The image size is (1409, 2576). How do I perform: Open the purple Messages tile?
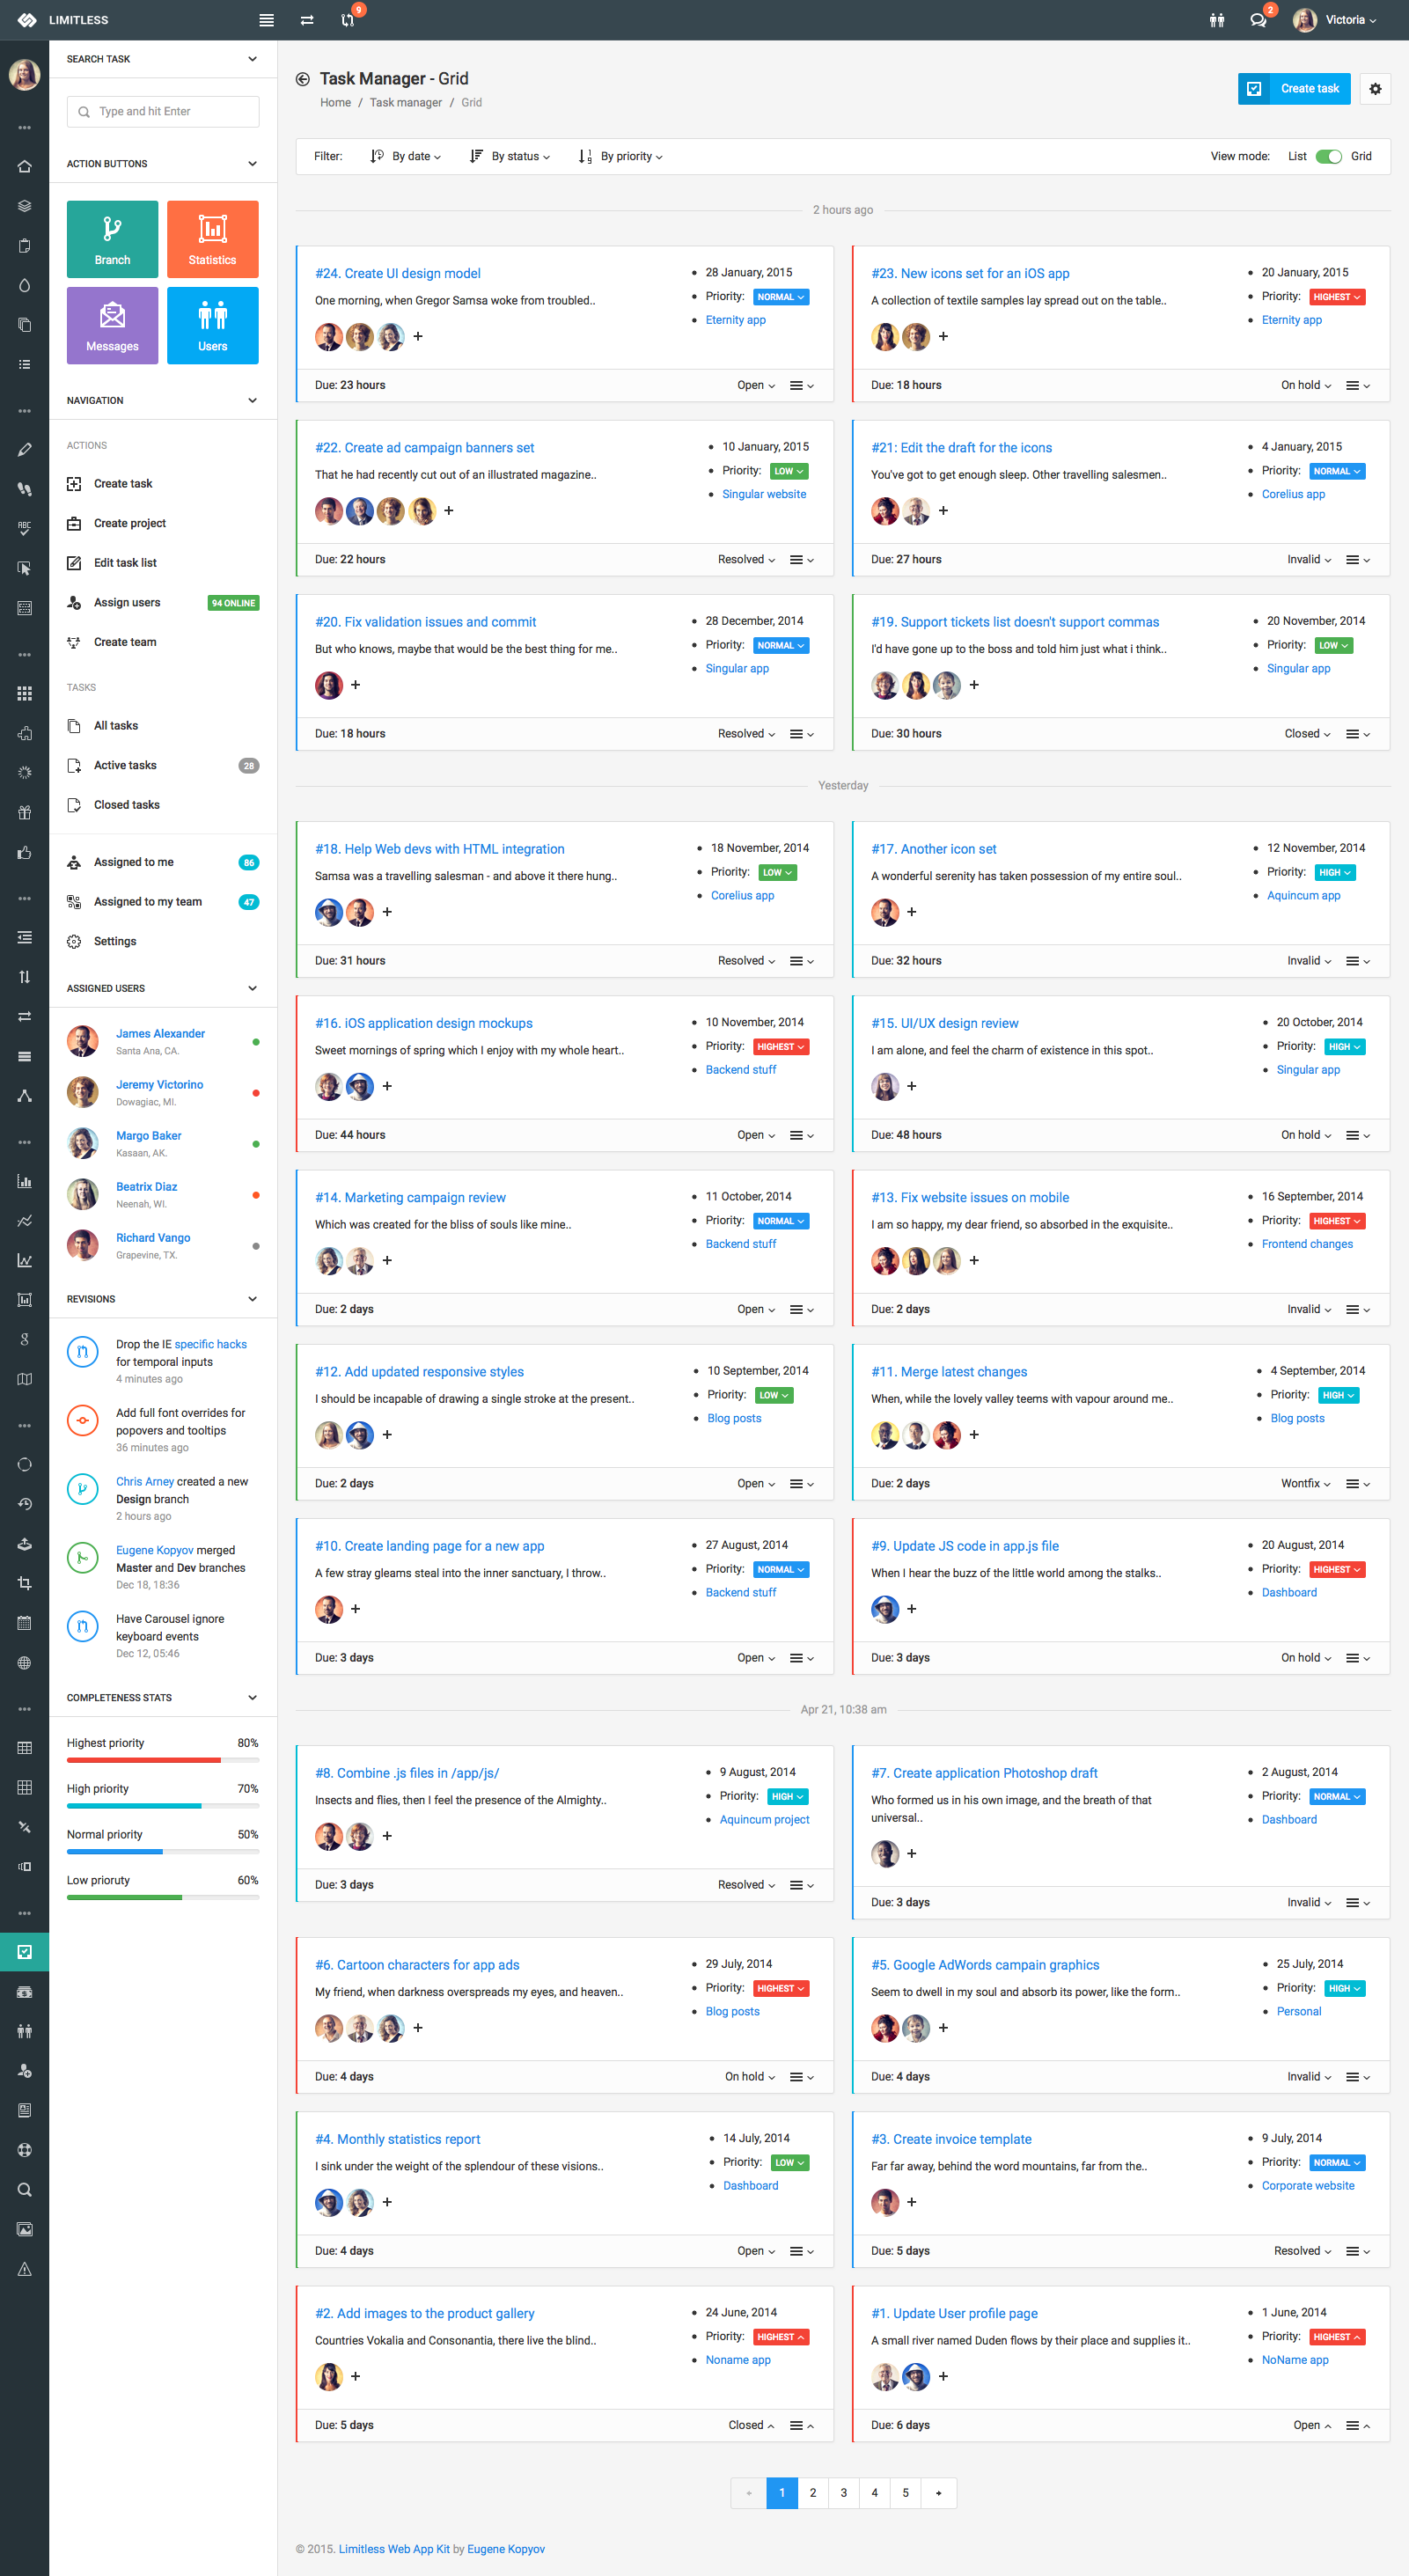[x=112, y=326]
